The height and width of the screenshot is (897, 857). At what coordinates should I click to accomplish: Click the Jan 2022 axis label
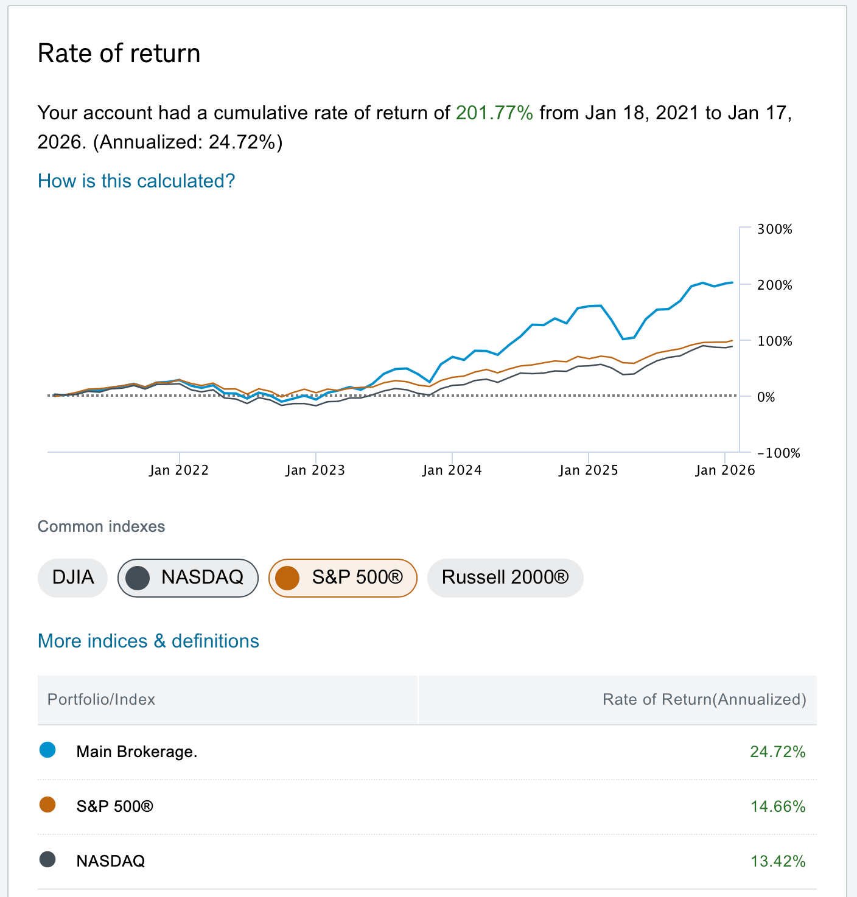[179, 470]
